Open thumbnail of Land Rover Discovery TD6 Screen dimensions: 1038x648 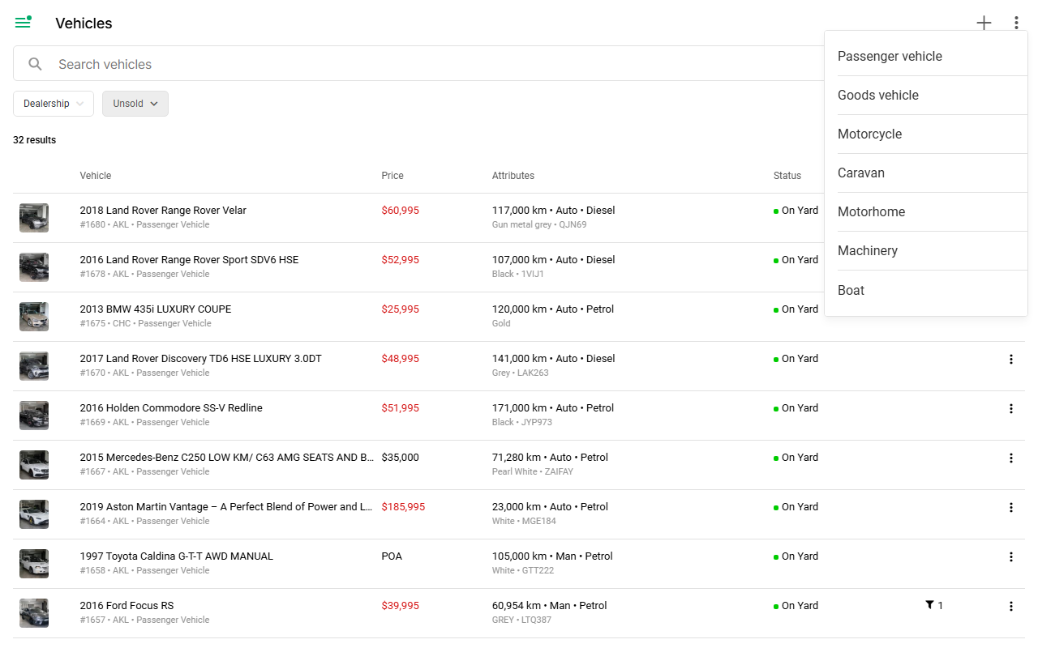[x=34, y=366]
